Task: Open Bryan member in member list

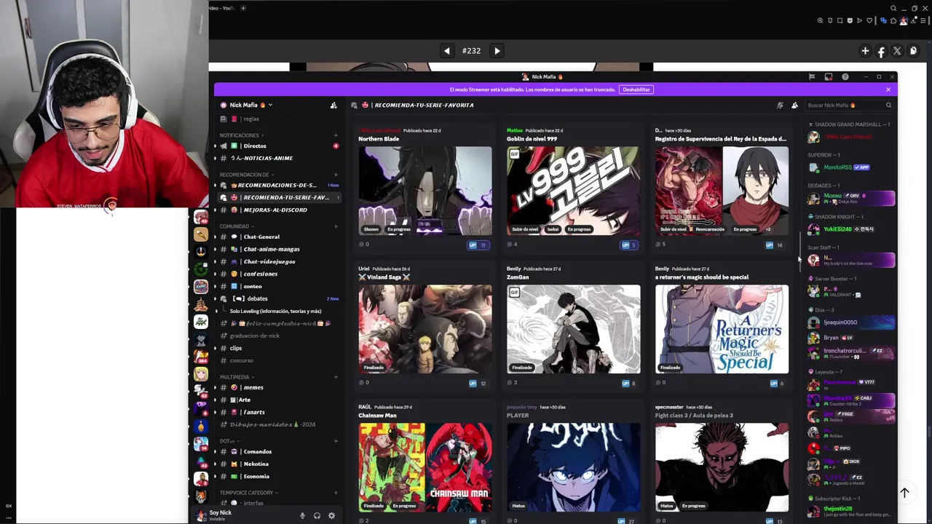Action: (x=850, y=338)
